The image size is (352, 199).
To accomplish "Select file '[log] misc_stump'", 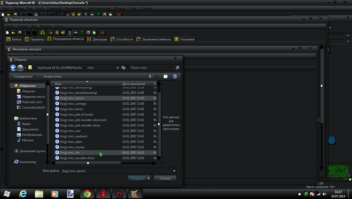I will (x=105, y=147).
